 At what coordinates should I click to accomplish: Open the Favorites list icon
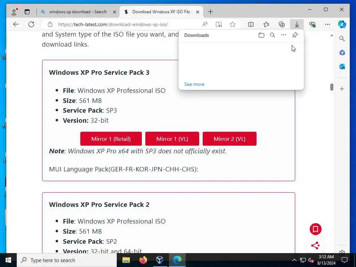pyautogui.click(x=266, y=24)
